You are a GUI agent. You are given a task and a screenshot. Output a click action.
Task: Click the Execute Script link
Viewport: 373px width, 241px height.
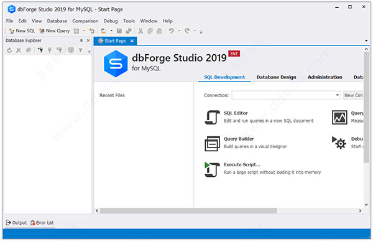[x=242, y=164]
